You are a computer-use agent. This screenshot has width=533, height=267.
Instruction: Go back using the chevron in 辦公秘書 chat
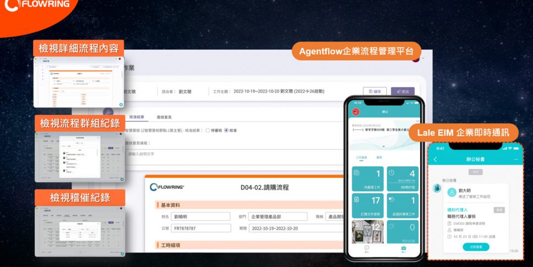(x=435, y=159)
